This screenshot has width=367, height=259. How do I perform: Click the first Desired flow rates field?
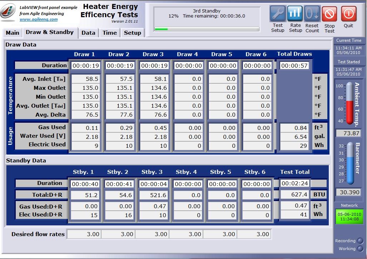[84, 234]
